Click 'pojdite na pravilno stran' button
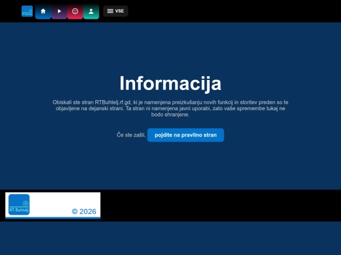This screenshot has height=255, width=341. click(186, 135)
